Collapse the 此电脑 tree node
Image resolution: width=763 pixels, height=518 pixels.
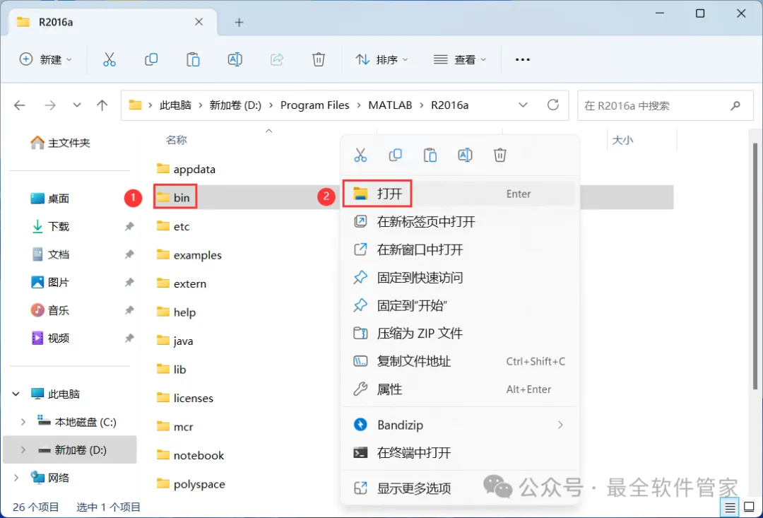[x=16, y=394]
